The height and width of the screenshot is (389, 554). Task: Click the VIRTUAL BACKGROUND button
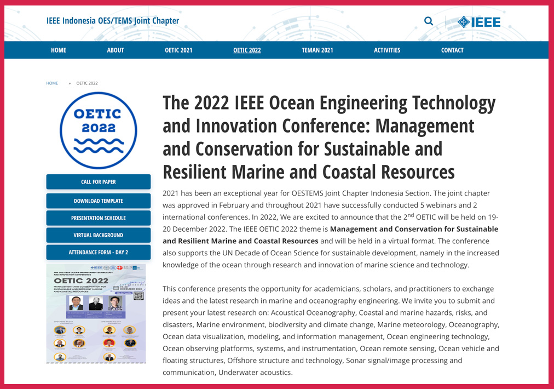tap(99, 235)
